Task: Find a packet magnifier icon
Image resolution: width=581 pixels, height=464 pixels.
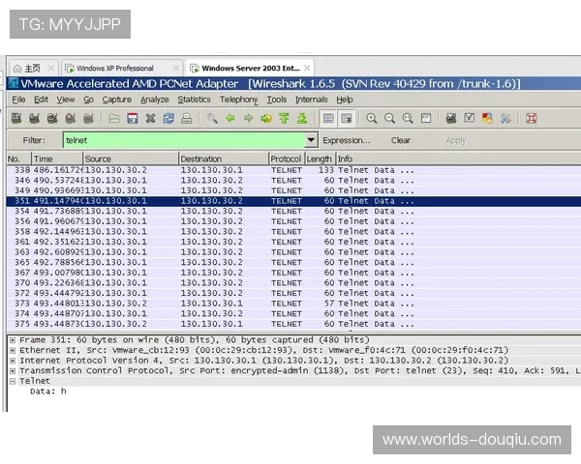Action: [x=212, y=118]
